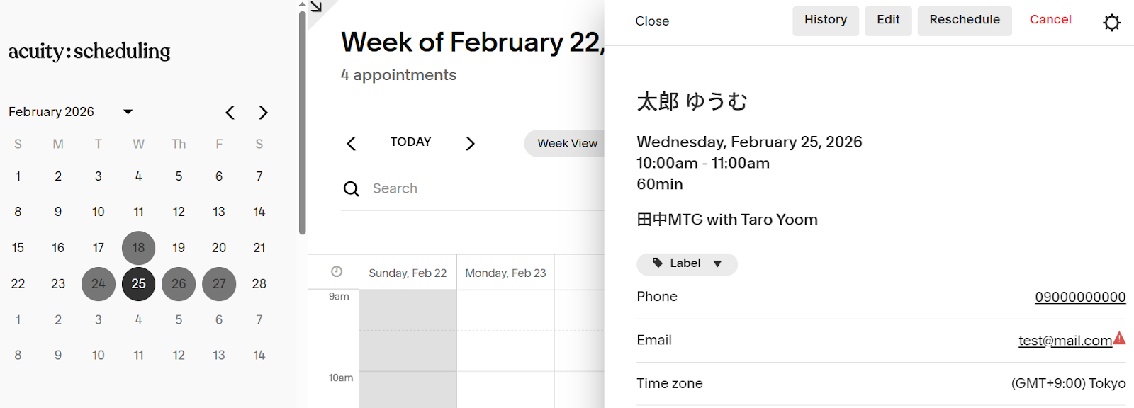This screenshot has width=1134, height=408.
Task: Navigate to next week arrow
Action: point(470,144)
